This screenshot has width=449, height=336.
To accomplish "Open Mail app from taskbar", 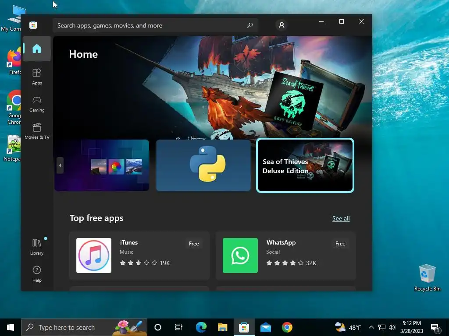I will click(265, 327).
